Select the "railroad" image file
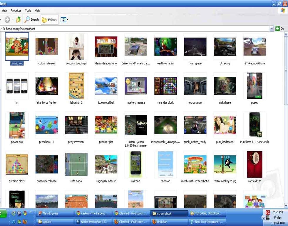The image size is (288, 226). tap(136, 167)
